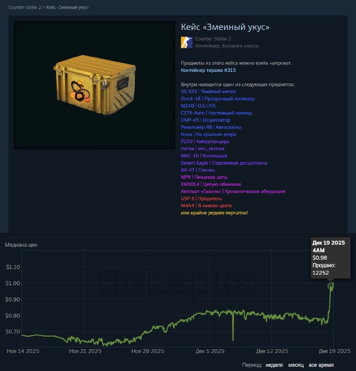356x371 pixels.
Task: Open SG 553 | Тяжёлый метал item
Action: point(208,91)
